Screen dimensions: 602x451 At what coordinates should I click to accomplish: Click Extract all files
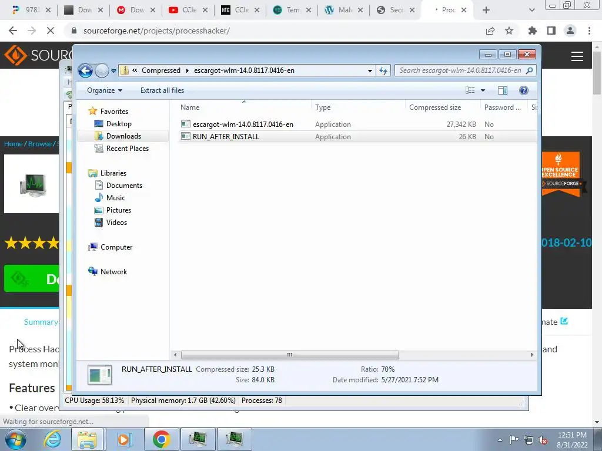(x=162, y=90)
